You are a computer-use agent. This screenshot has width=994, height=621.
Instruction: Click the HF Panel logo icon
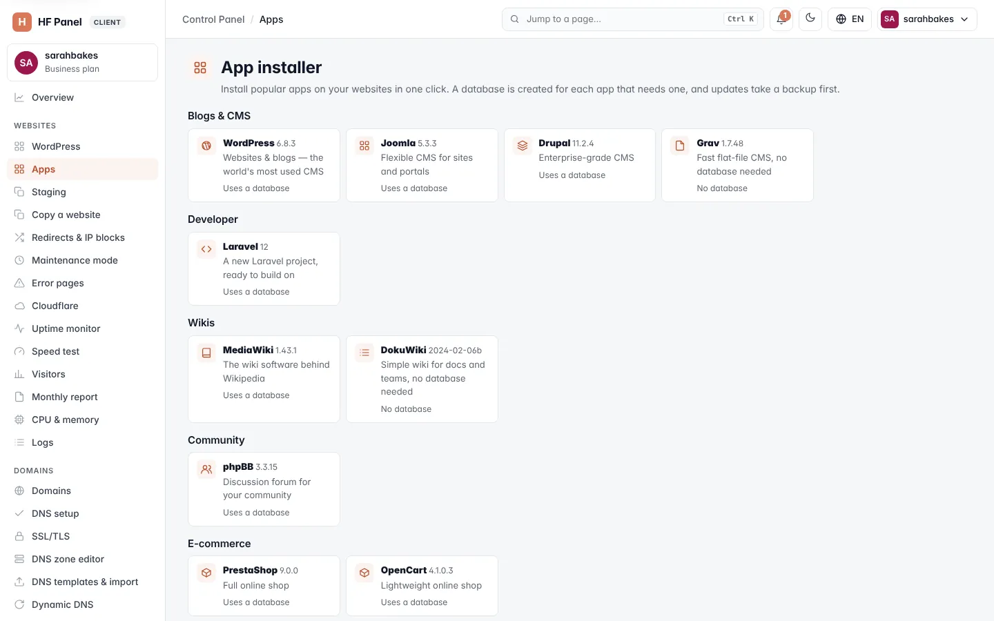point(22,22)
